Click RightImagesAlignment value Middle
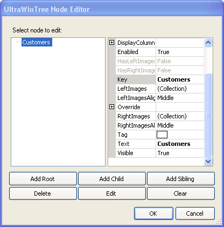Screen dimensions: 224x227 pyautogui.click(x=180, y=125)
